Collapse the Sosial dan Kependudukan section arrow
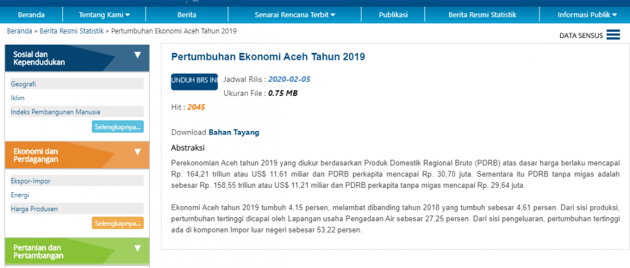Image resolution: width=630 pixels, height=268 pixels. pos(138,55)
